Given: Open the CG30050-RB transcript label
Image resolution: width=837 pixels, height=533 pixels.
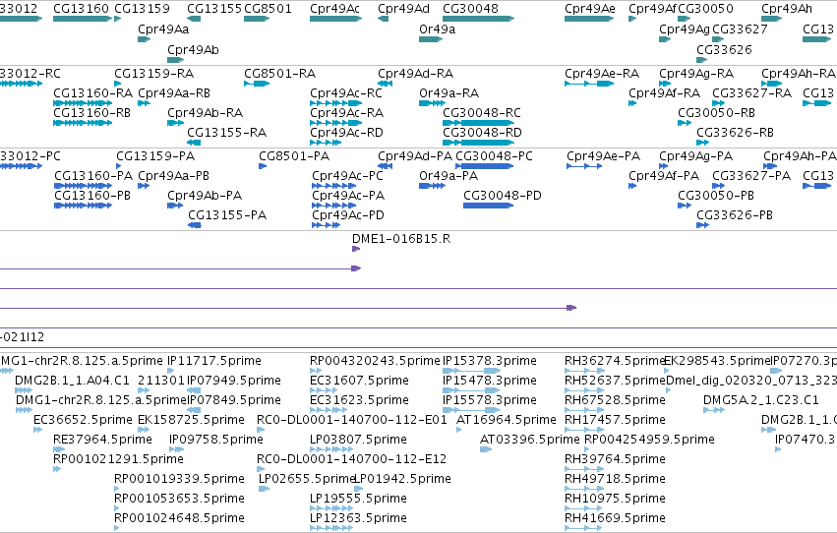Looking at the screenshot, I should pos(716,112).
